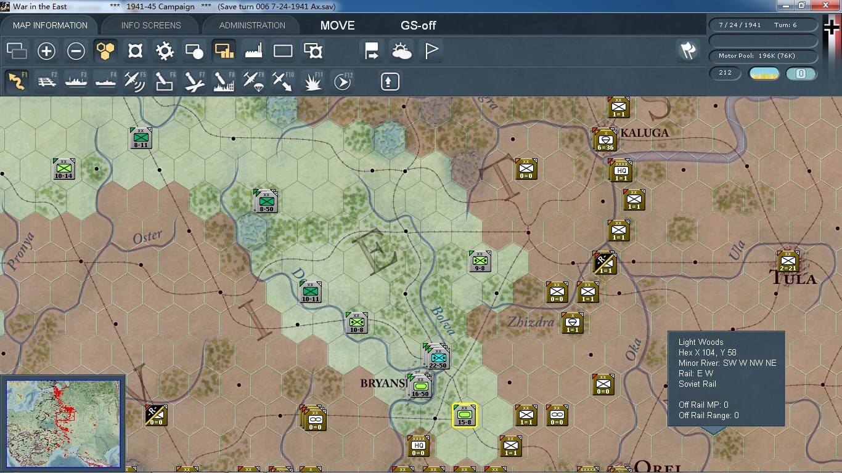Select the German 10-8 motorized unit

(356, 323)
